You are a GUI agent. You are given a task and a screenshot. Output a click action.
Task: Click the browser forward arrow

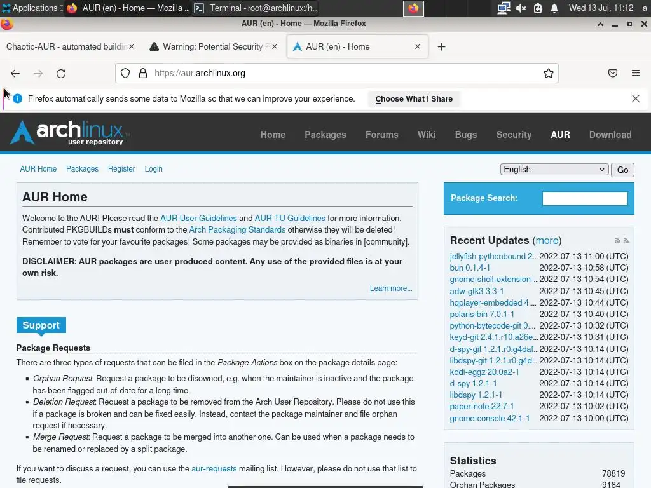38,74
